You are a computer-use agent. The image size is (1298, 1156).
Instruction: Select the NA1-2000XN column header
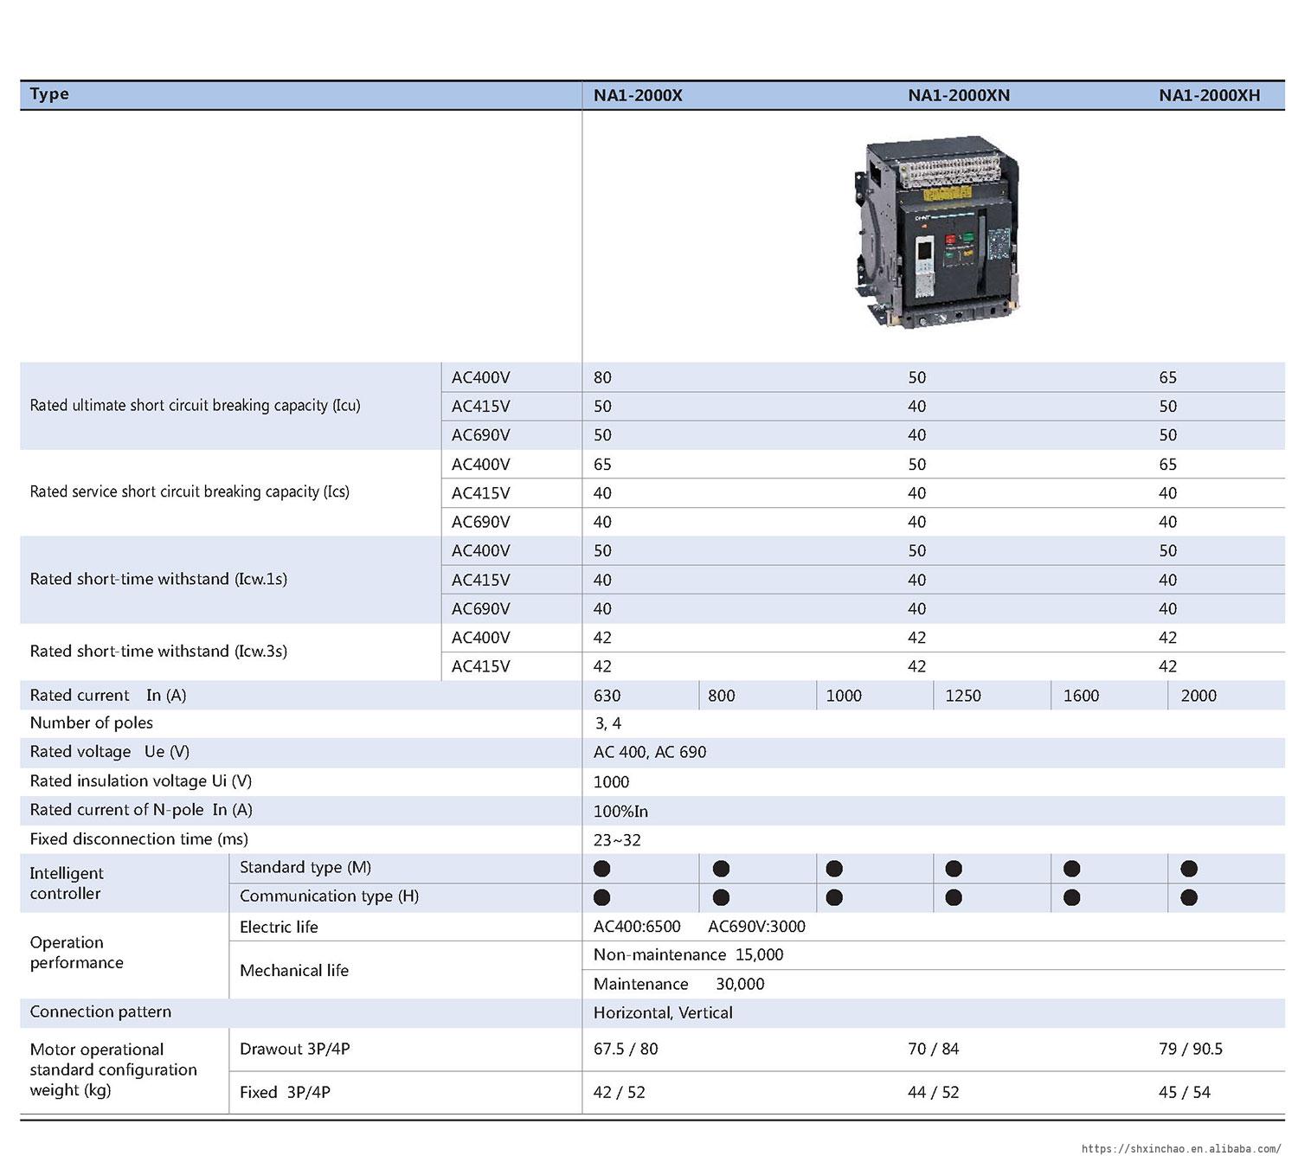tap(959, 95)
